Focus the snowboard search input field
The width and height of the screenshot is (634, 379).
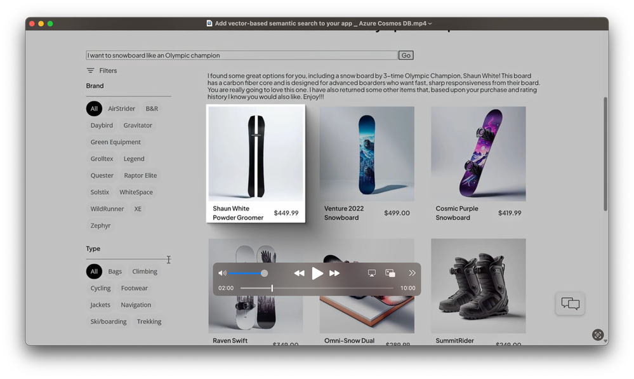click(242, 55)
